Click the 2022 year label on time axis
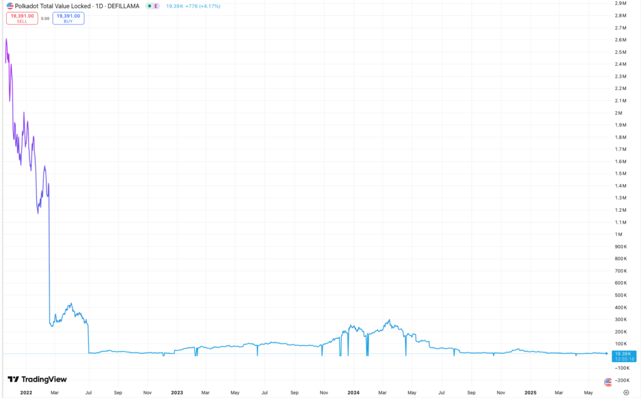This screenshot has height=398, width=641. (x=26, y=392)
